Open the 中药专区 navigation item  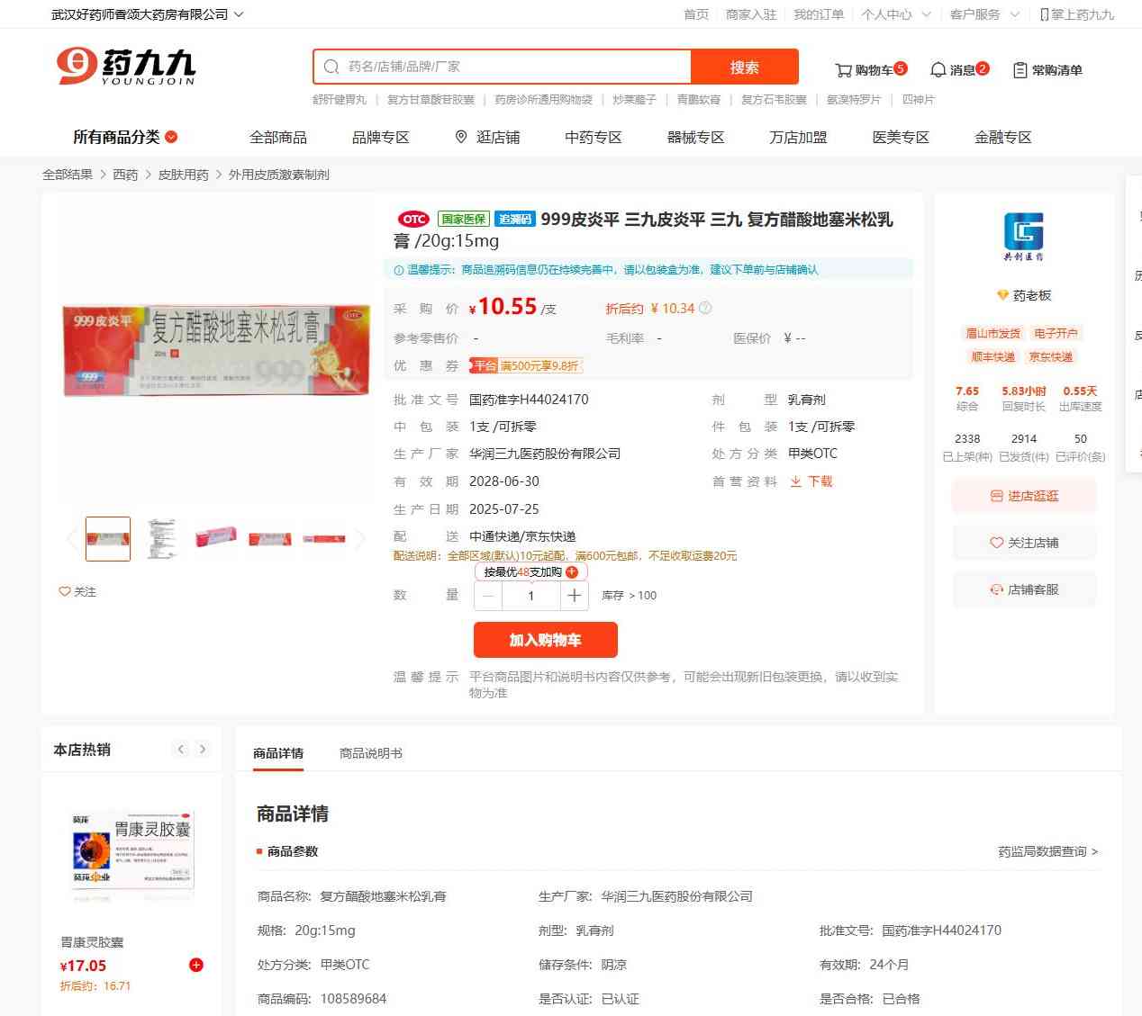click(594, 137)
